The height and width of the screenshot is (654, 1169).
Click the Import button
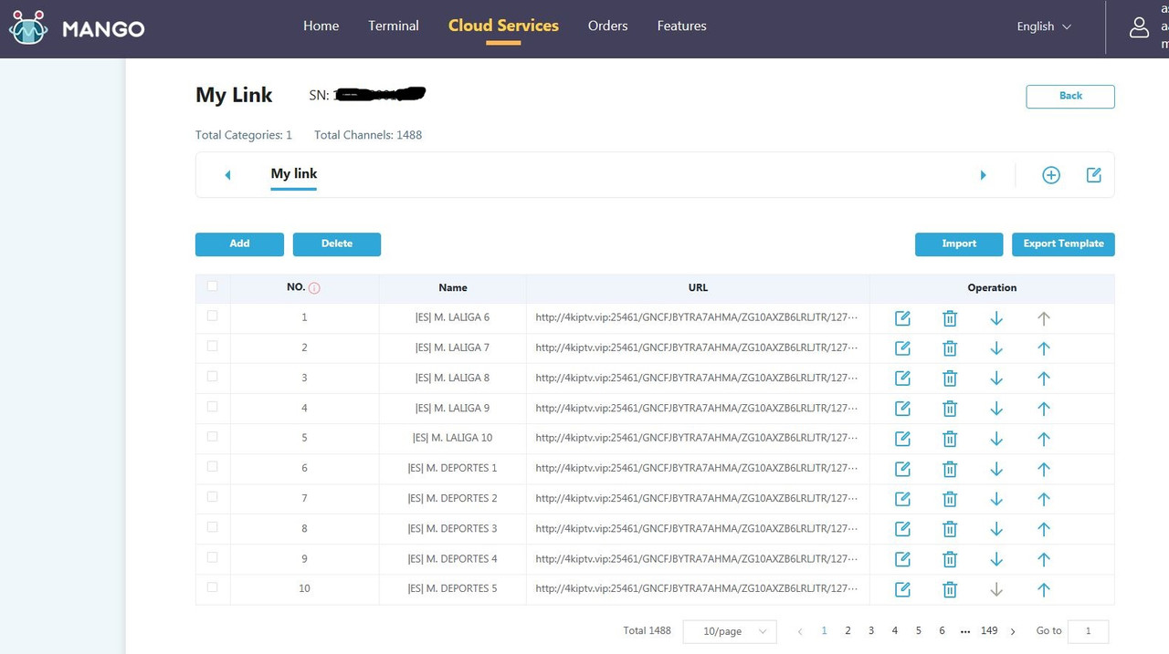pos(959,244)
